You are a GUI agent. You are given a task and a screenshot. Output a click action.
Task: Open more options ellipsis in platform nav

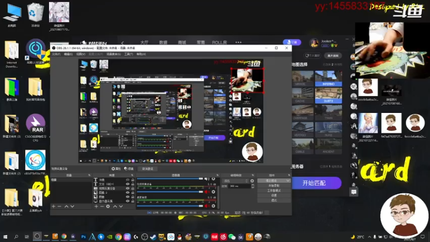[x=238, y=42]
